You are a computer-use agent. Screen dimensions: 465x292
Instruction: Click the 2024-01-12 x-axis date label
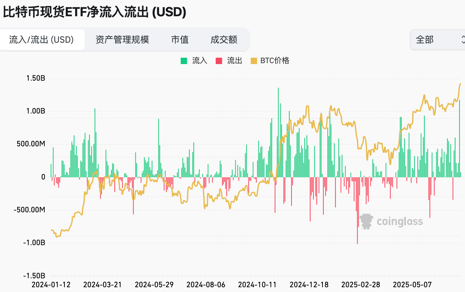51,285
